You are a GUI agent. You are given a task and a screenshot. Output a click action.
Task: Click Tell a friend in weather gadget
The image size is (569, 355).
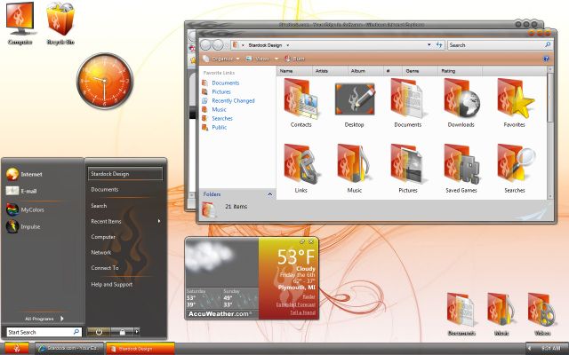coord(302,312)
